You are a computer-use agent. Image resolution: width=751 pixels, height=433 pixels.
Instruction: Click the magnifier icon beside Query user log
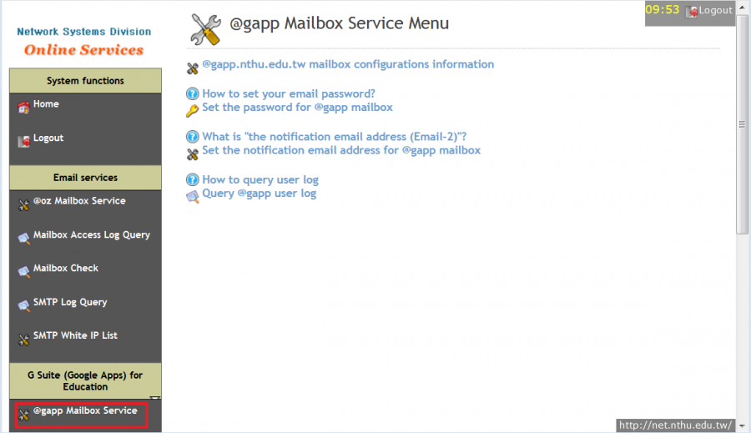pos(193,195)
